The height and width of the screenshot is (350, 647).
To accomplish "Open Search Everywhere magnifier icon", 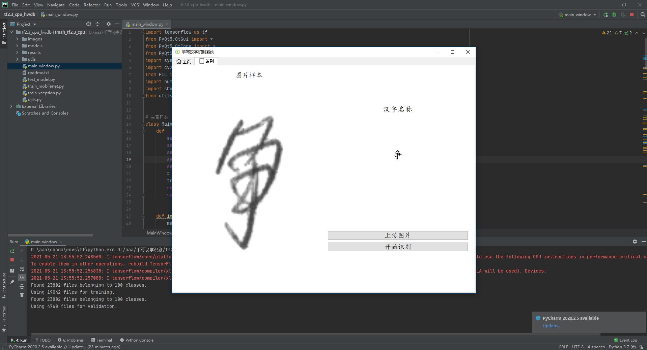I will 643,14.
